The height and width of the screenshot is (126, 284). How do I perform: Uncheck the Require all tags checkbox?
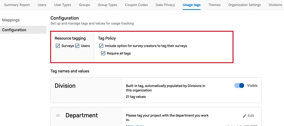103,53
